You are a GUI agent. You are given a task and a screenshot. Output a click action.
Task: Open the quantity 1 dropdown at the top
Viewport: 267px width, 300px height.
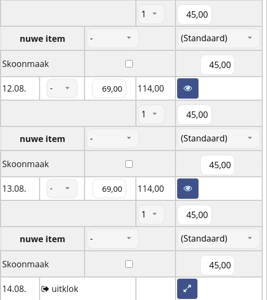click(151, 14)
